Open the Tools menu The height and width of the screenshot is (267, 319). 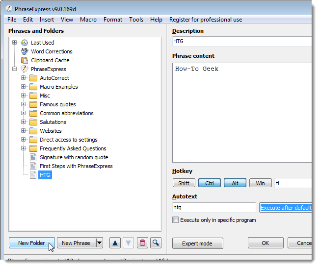136,20
